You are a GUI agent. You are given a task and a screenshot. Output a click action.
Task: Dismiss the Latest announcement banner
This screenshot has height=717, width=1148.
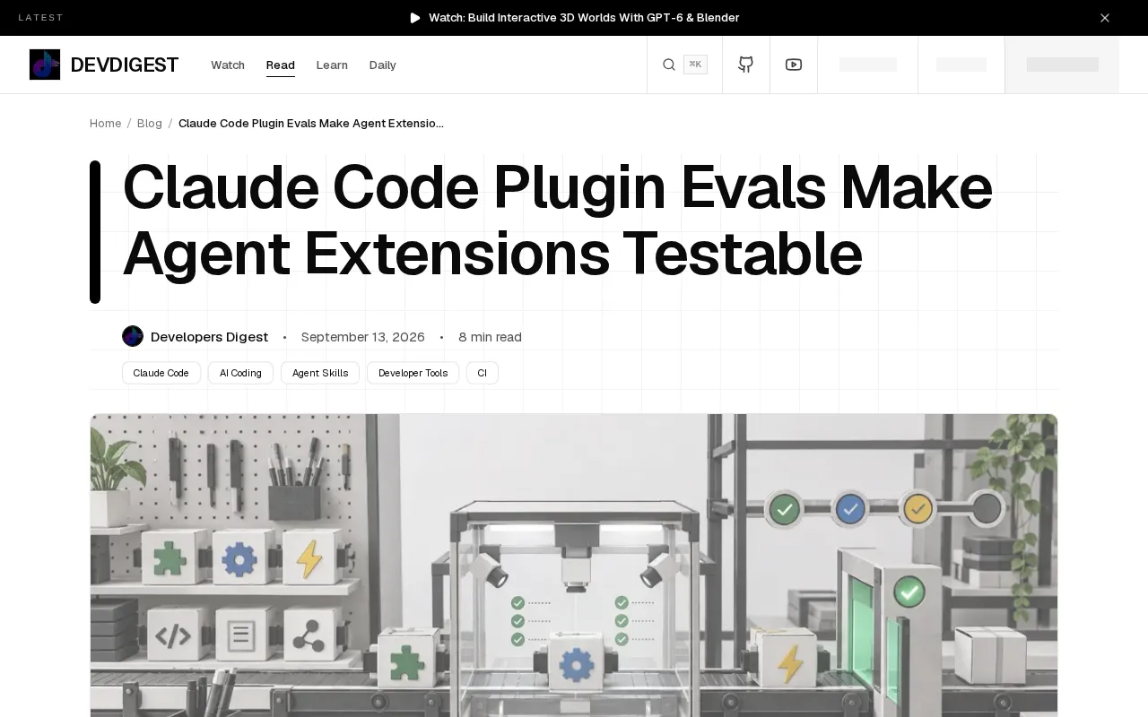coord(1105,18)
